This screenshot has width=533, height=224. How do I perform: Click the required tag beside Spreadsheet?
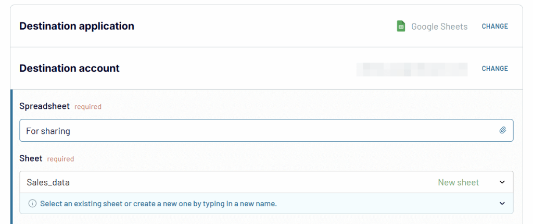pyautogui.click(x=87, y=107)
